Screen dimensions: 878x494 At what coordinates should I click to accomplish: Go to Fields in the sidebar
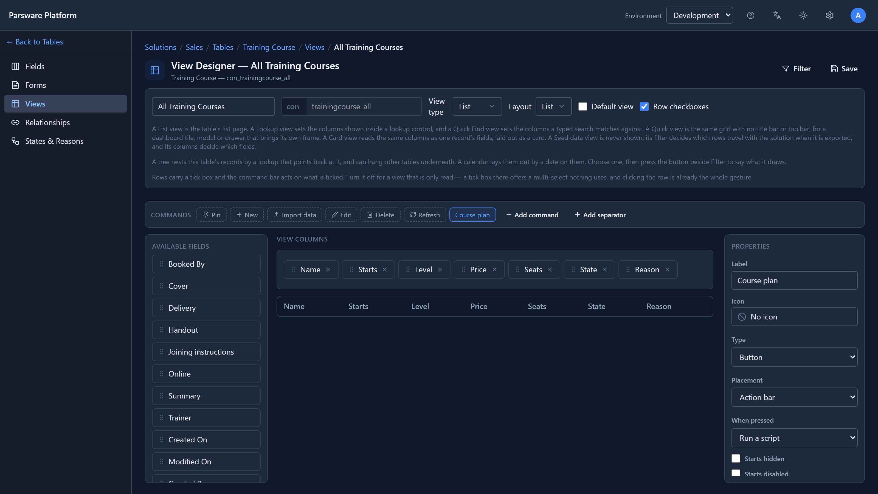pyautogui.click(x=66, y=66)
